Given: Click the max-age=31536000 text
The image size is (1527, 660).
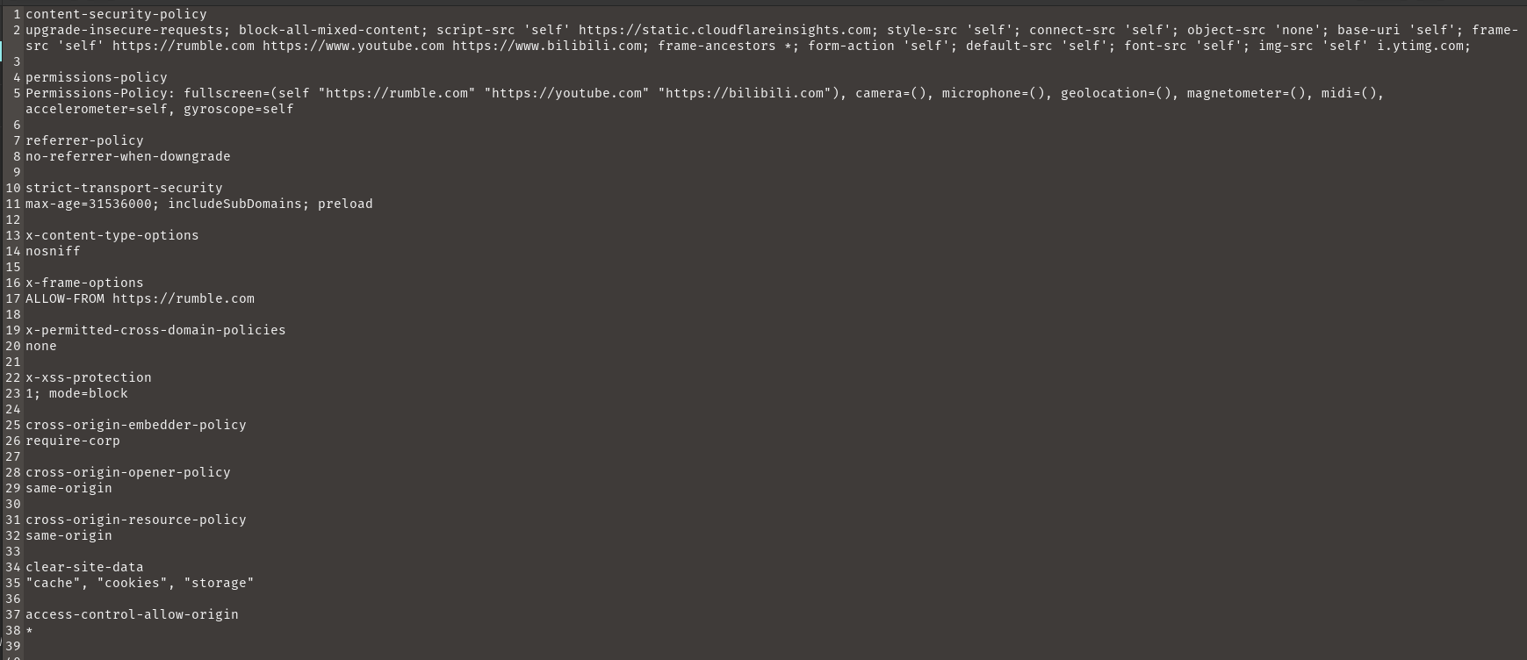Looking at the screenshot, I should pos(89,204).
